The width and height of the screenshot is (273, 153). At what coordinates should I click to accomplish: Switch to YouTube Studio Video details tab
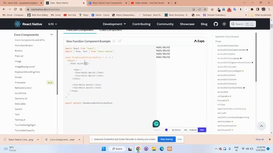[150, 3]
